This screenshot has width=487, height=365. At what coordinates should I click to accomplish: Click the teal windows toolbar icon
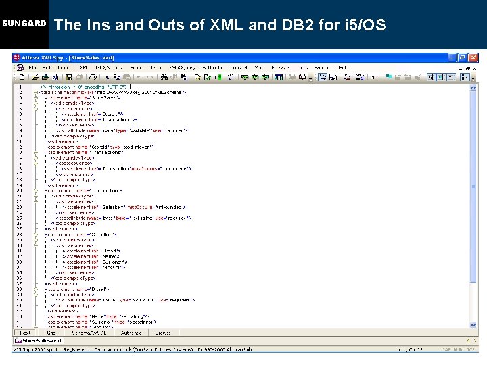(x=388, y=77)
